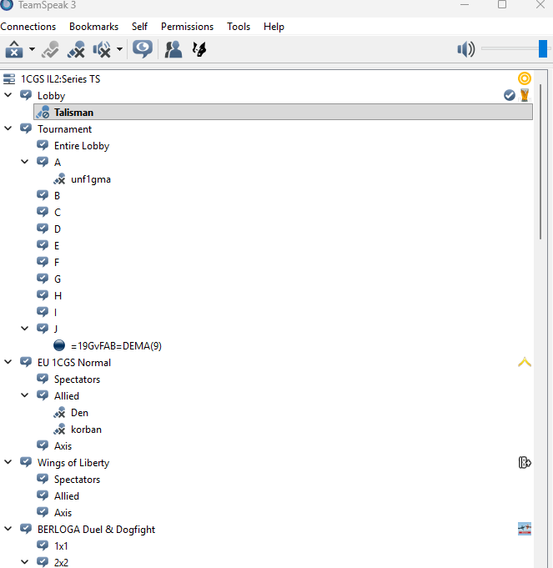Select Allied under Wings of Liberty
553x568 pixels.
click(x=66, y=496)
